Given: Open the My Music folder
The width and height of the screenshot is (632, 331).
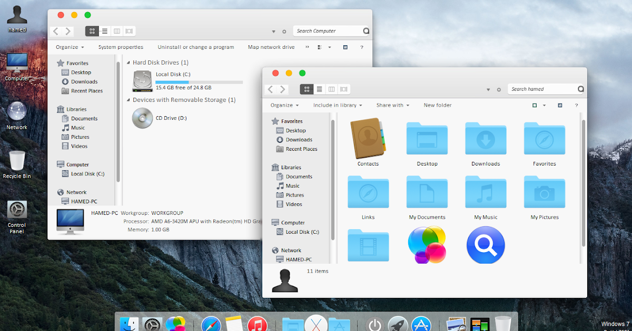Looking at the screenshot, I should [486, 192].
